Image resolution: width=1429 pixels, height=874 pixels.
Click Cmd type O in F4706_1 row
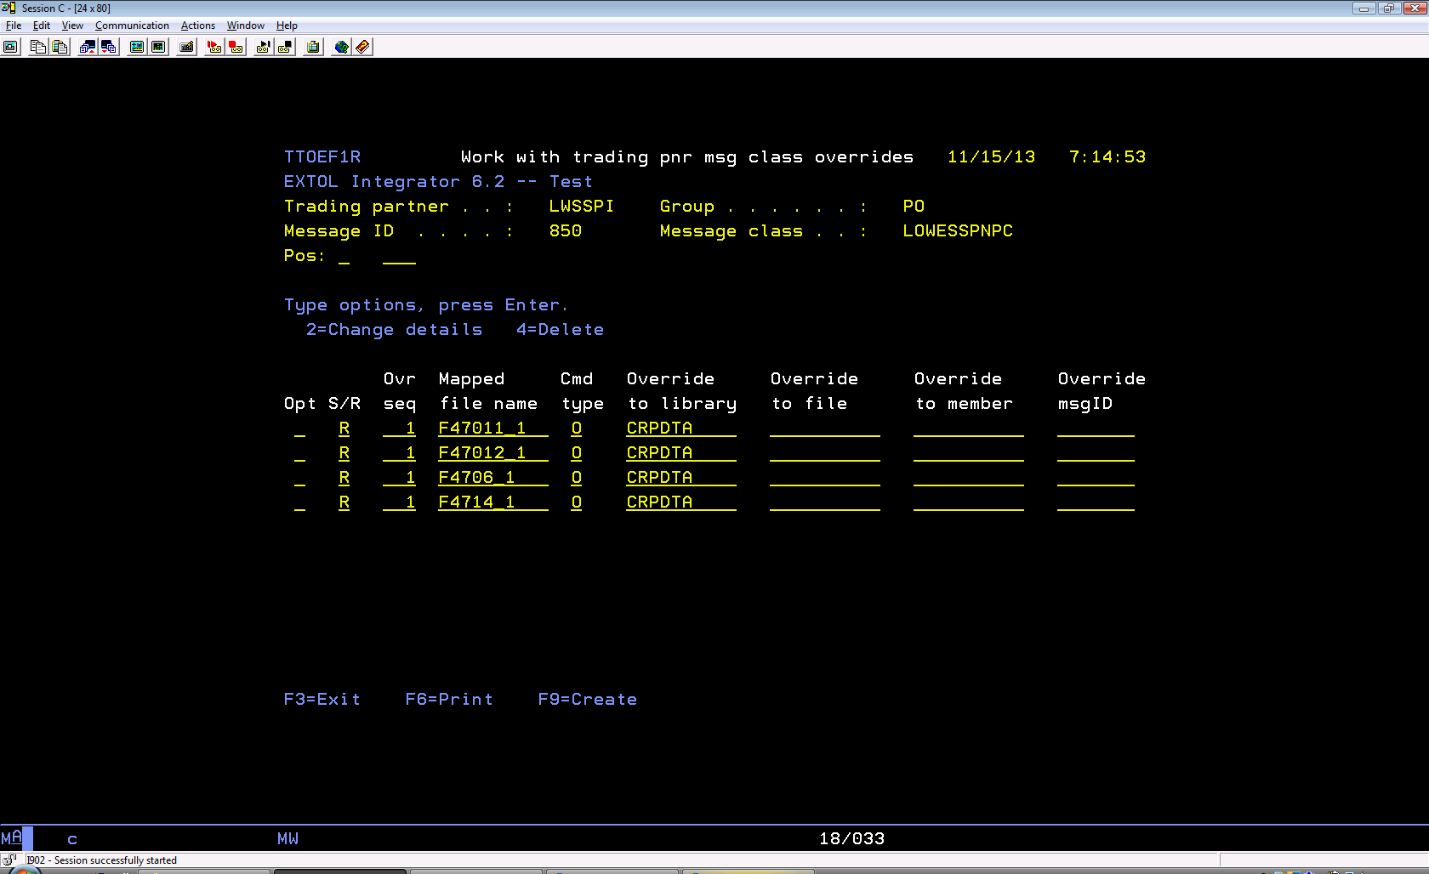pyautogui.click(x=576, y=478)
